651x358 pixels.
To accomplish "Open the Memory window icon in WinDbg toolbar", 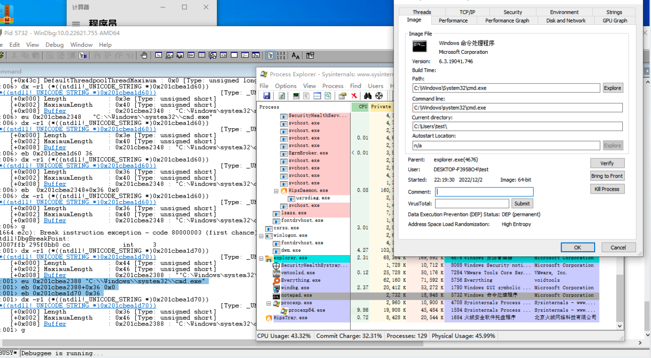I will tap(202, 55).
